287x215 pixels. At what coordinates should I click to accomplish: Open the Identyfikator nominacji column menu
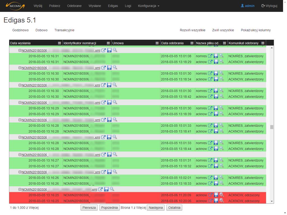tap(108, 43)
